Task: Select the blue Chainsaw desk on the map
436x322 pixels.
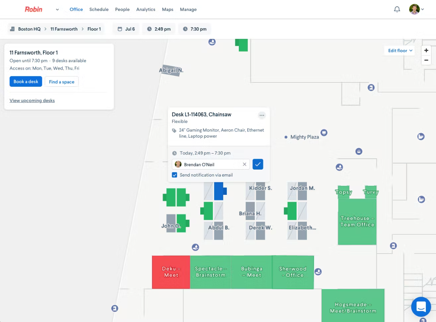Action: click(219, 191)
